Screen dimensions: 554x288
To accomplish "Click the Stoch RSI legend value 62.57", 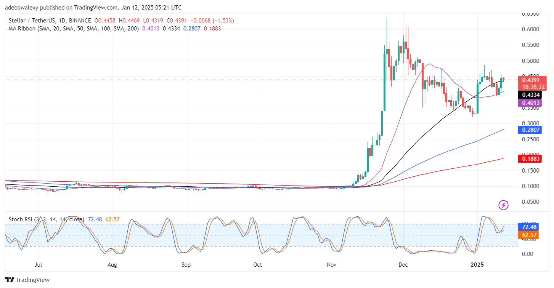I will [x=112, y=219].
